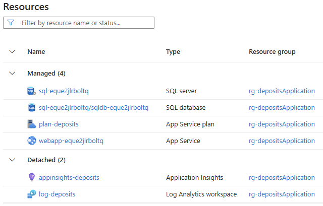Open the plan-deposits resource link
Viewport: 323px width, 206px height.
59,124
